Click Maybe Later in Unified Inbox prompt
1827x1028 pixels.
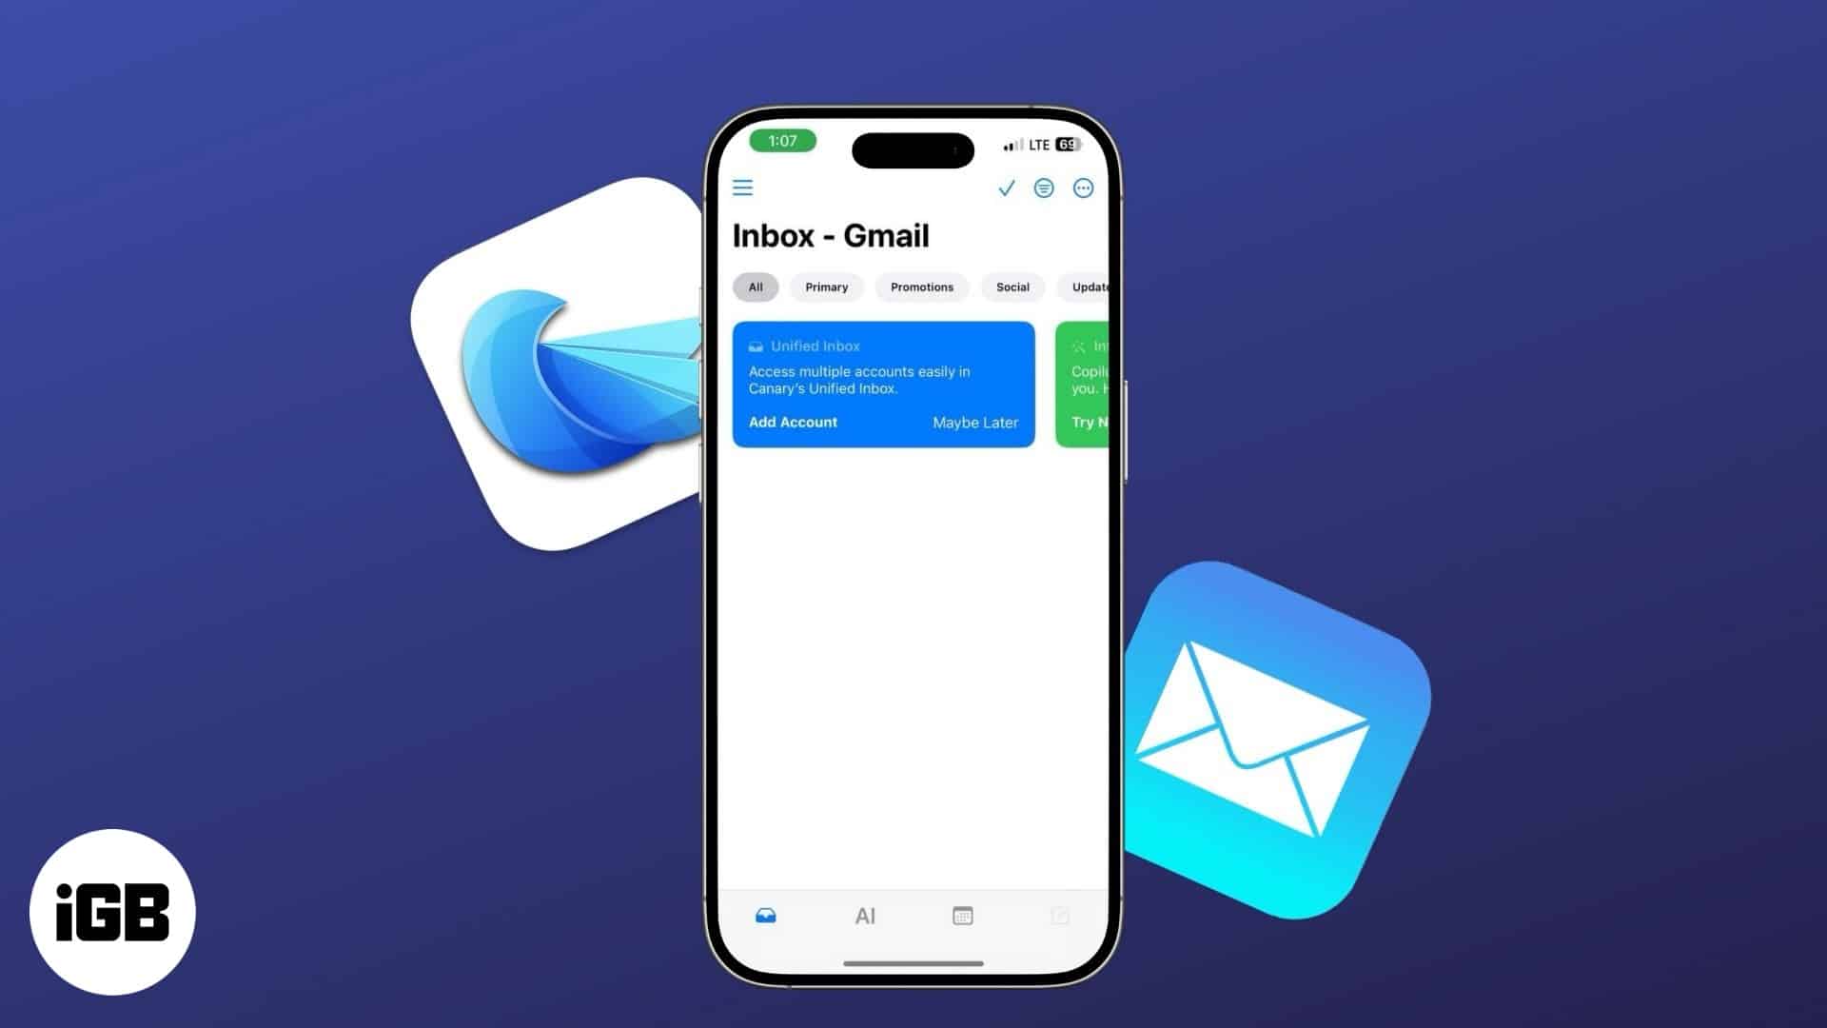(x=975, y=422)
